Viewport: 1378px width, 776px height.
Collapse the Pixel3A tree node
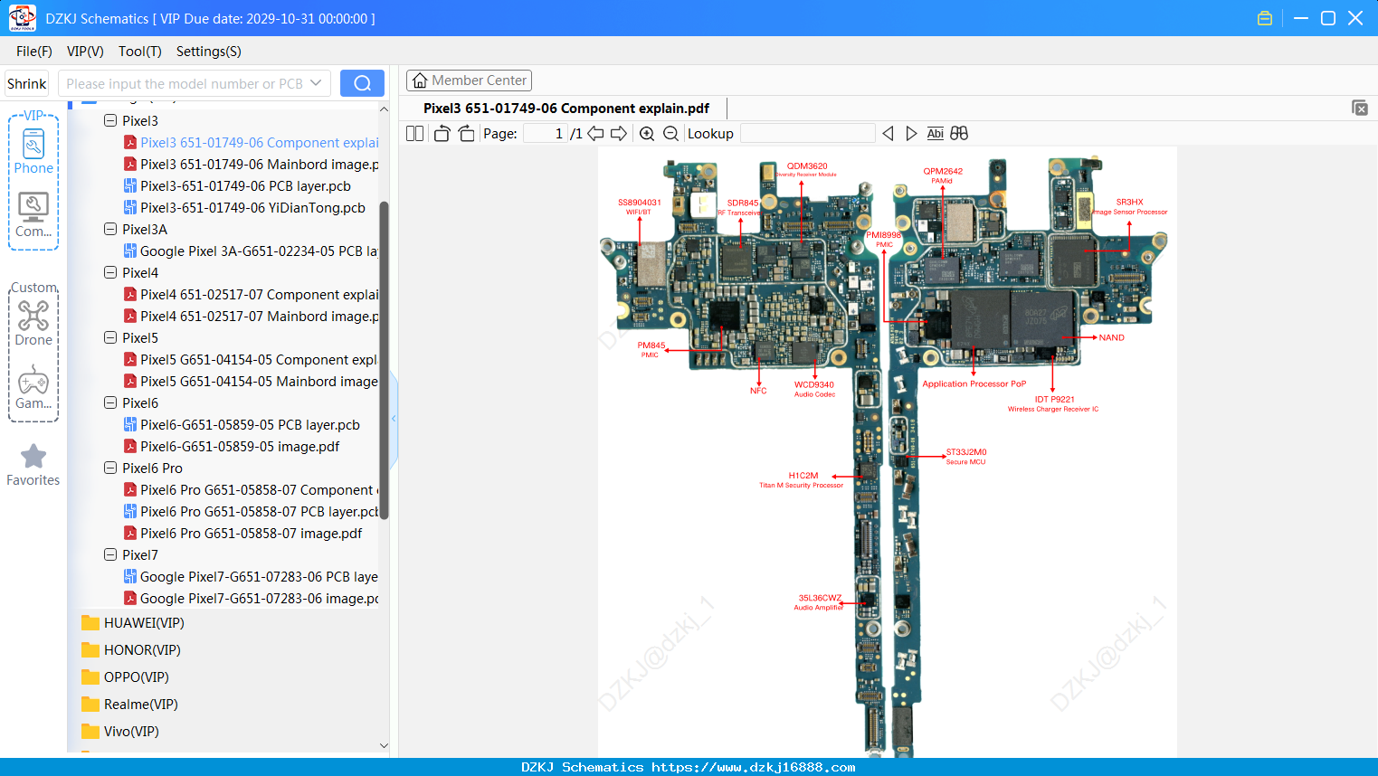click(110, 230)
